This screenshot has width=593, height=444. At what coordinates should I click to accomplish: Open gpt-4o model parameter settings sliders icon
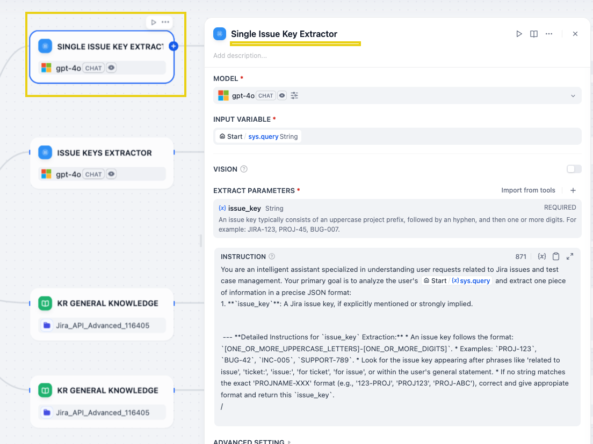[x=294, y=95]
